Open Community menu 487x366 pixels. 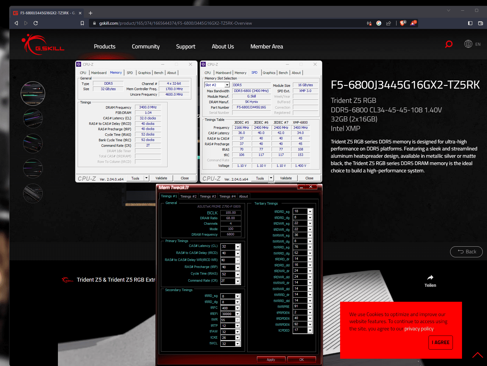[146, 47]
